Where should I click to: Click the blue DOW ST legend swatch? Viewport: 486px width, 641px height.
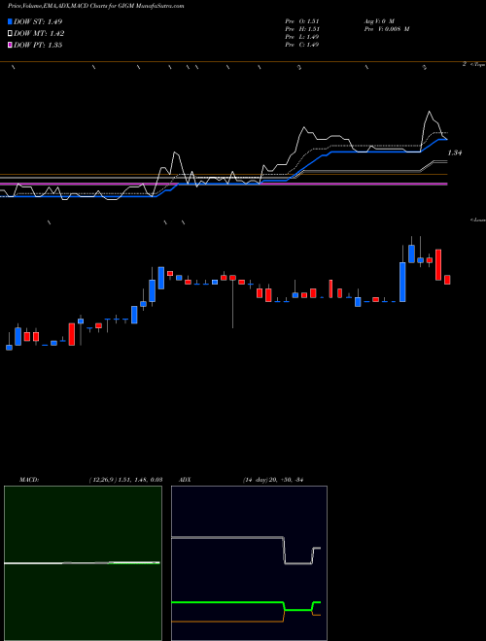click(x=10, y=21)
